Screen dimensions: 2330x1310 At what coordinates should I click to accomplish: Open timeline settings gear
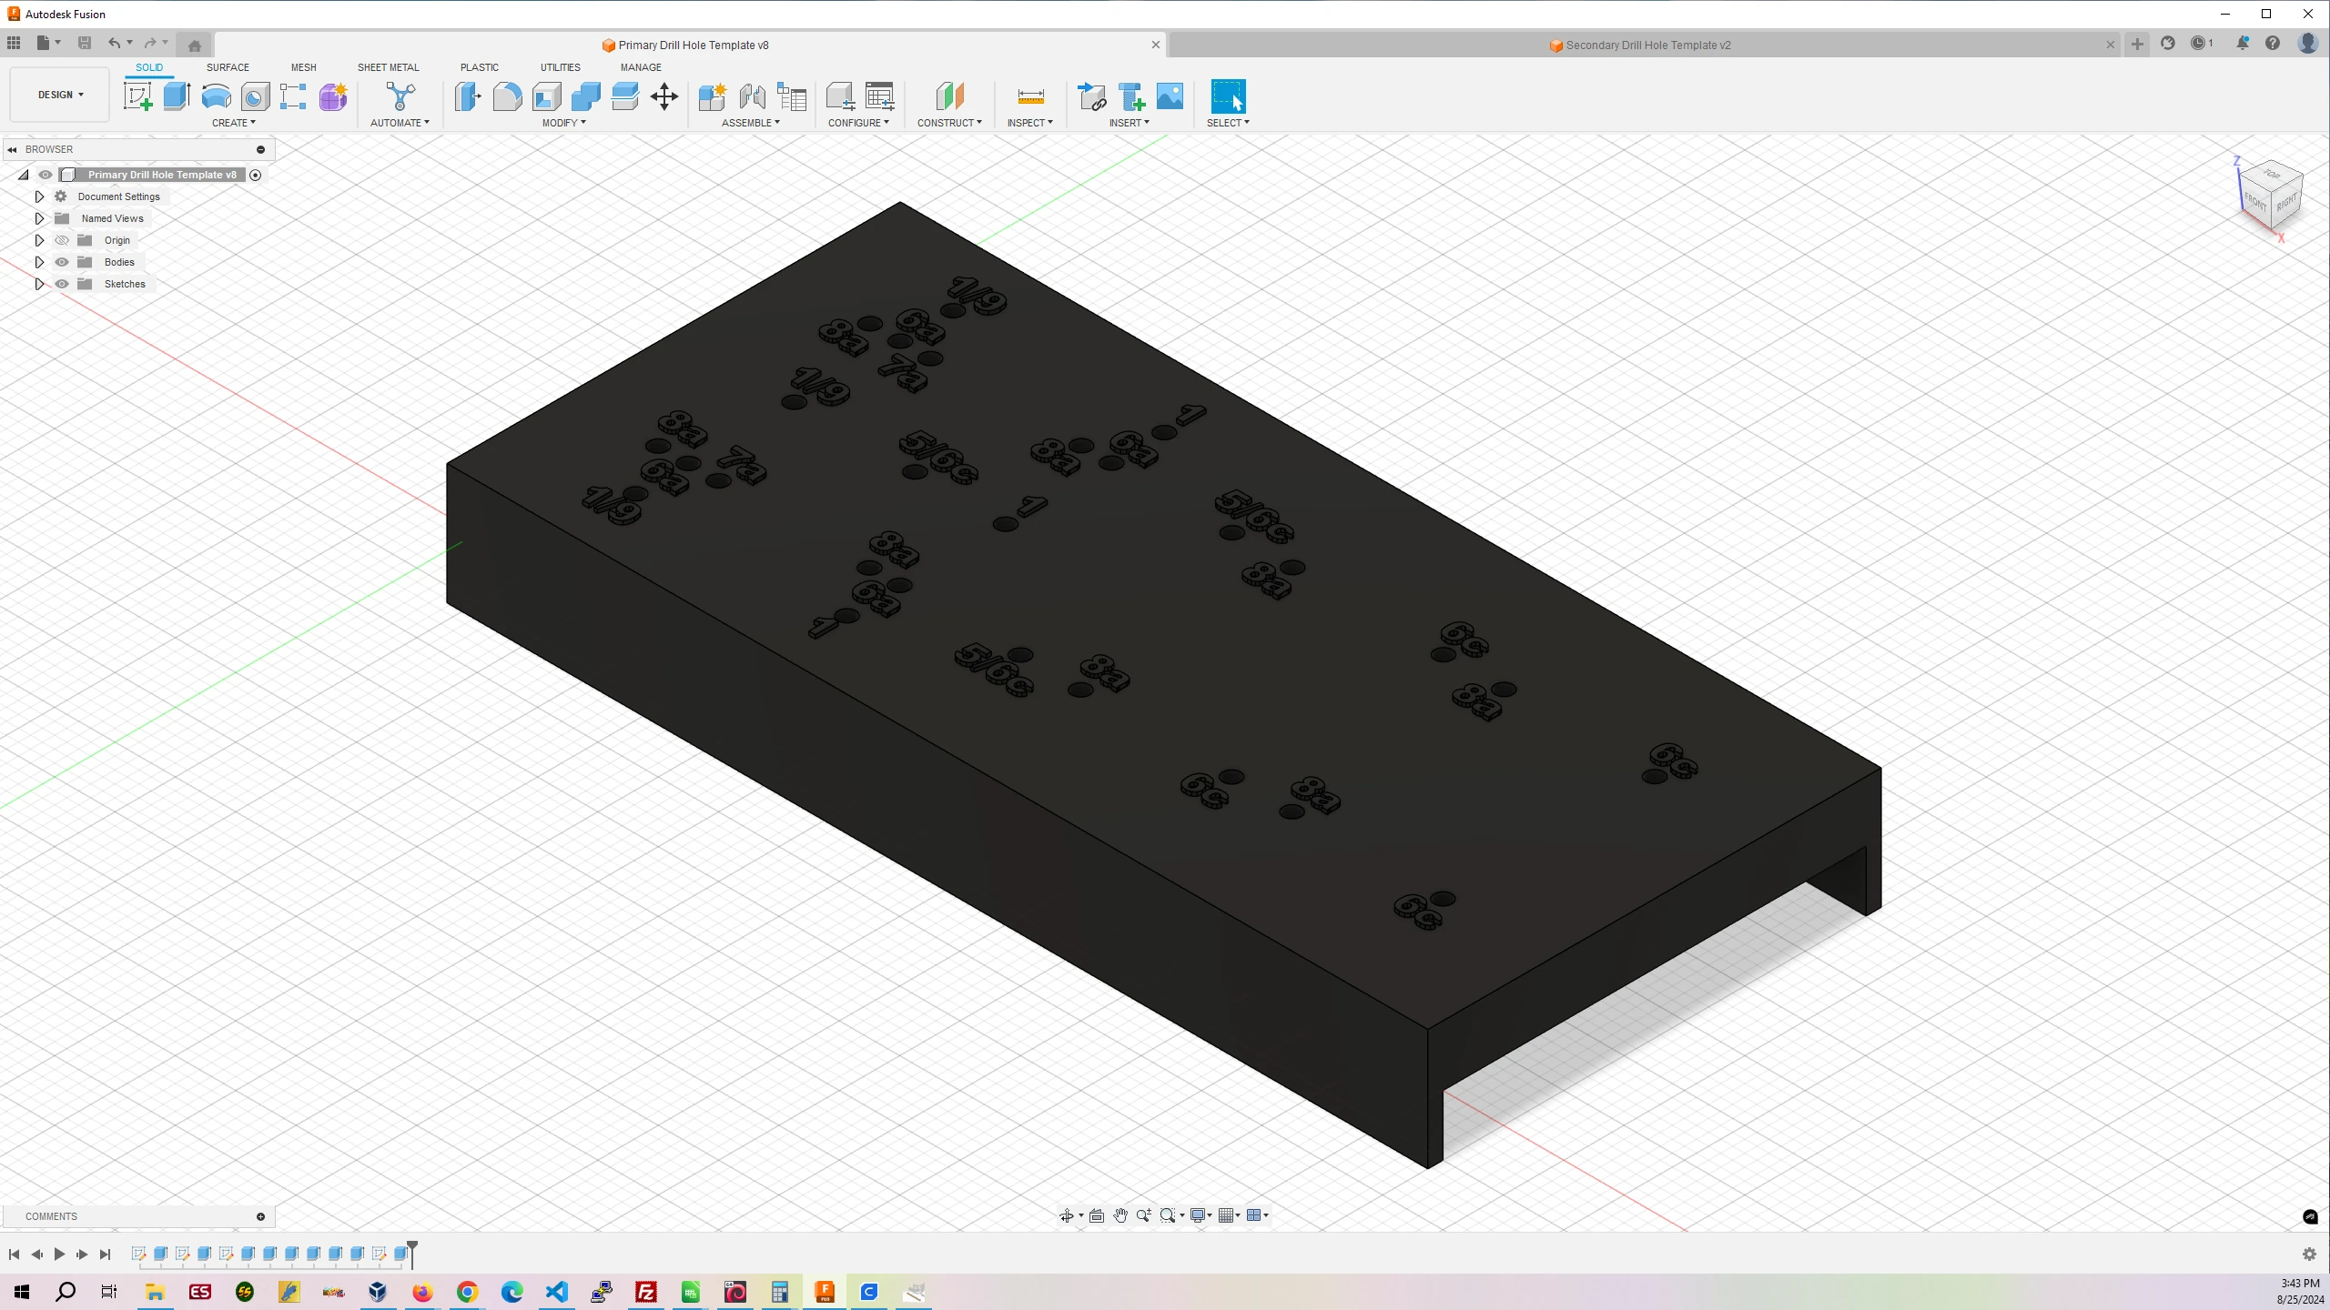[2309, 1255]
